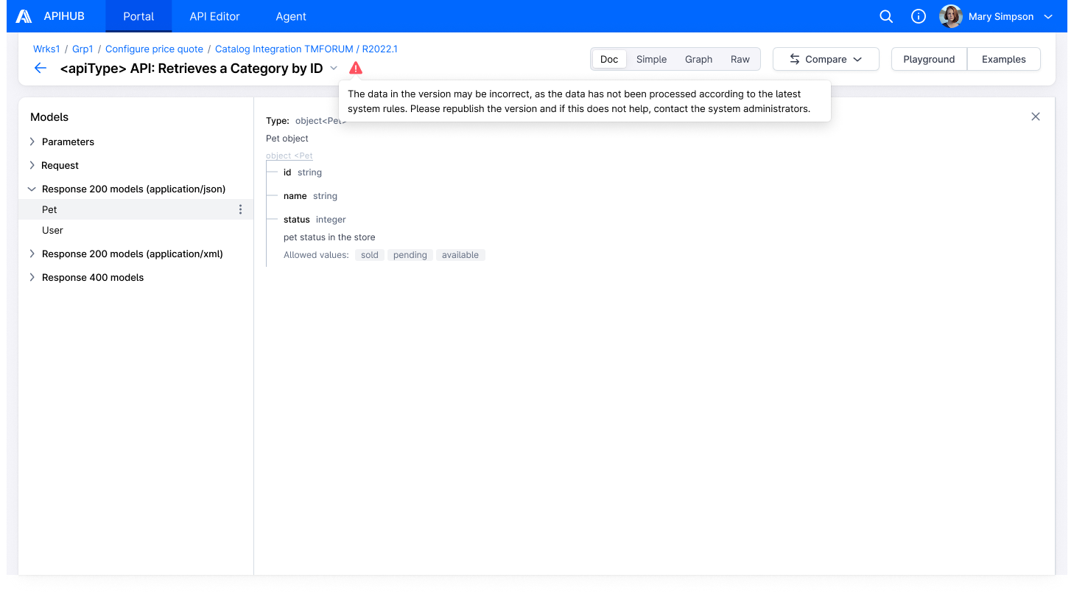Open the Playground button
Screen dimensions: 1074x597
click(x=929, y=59)
